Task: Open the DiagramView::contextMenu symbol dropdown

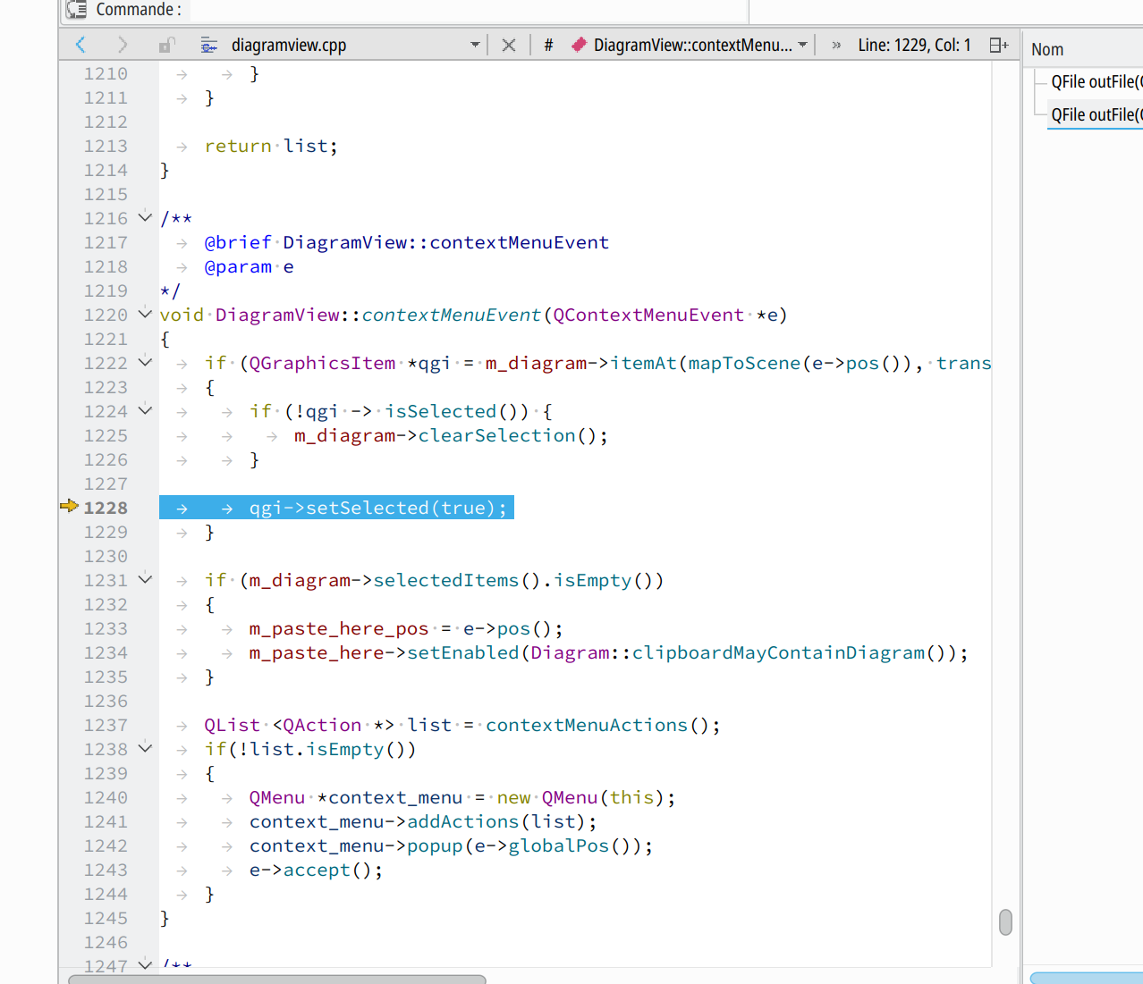Action: coord(802,45)
